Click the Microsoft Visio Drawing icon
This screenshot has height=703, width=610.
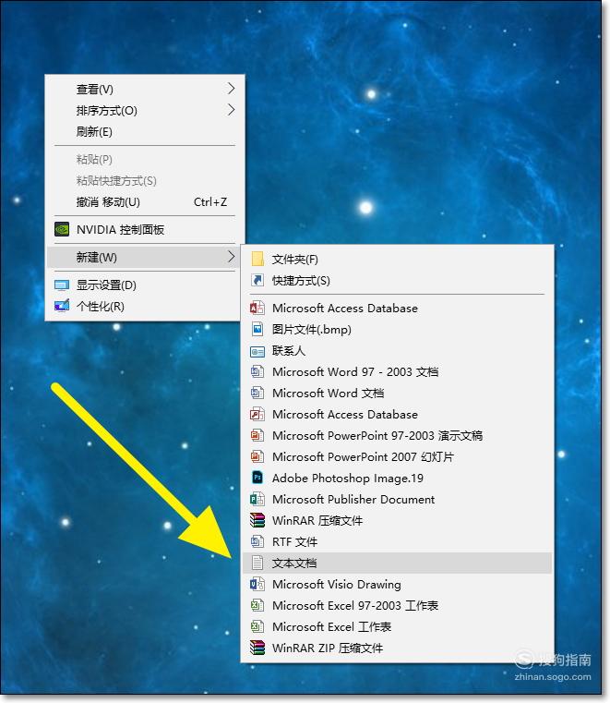click(x=257, y=584)
